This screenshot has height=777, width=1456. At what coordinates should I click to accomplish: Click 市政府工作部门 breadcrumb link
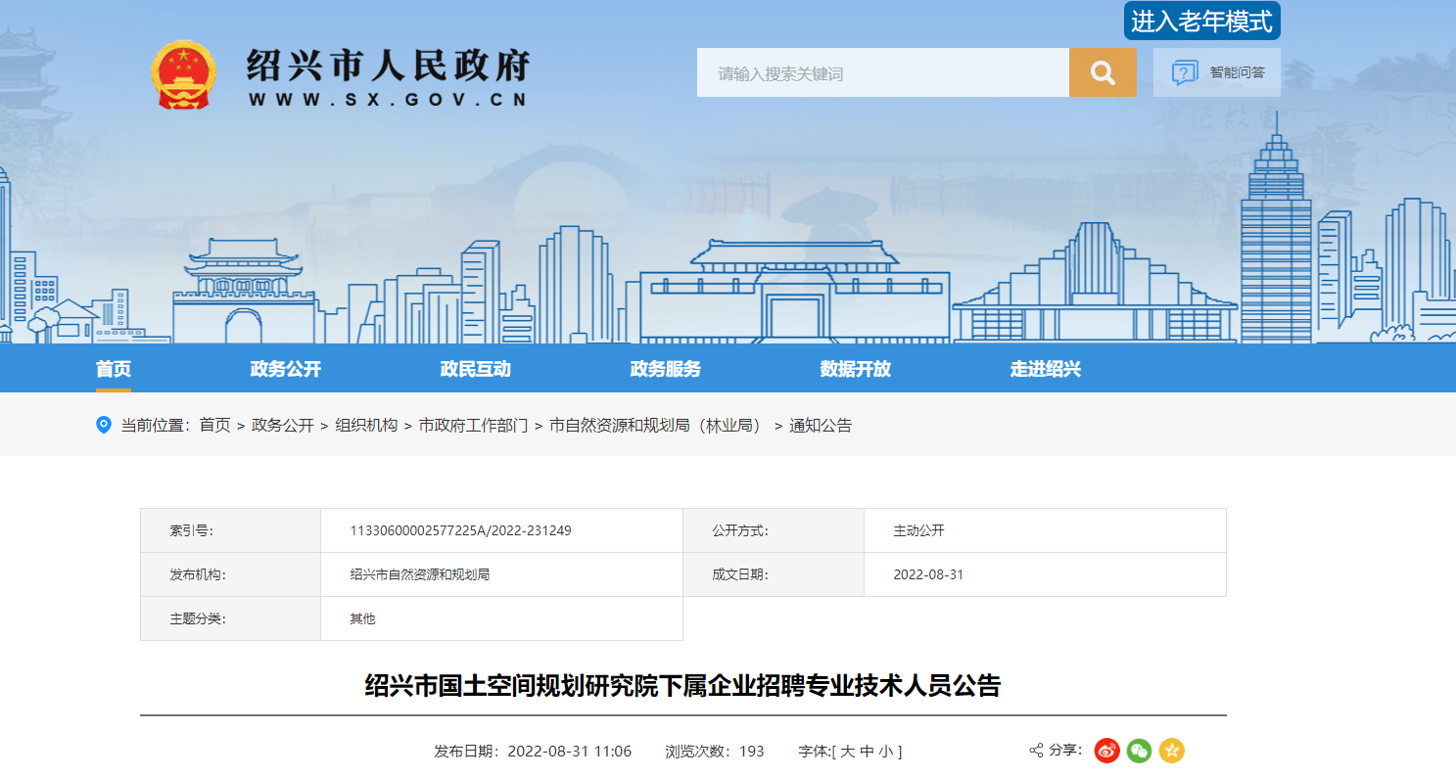pyautogui.click(x=473, y=425)
